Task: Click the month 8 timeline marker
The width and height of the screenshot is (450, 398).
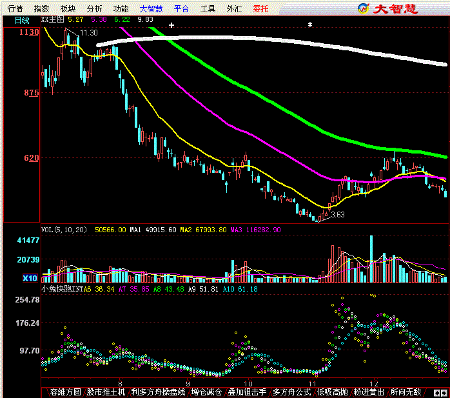Action: [120, 383]
